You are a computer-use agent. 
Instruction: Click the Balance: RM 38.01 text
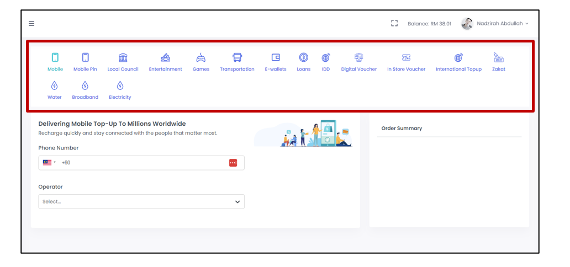429,24
